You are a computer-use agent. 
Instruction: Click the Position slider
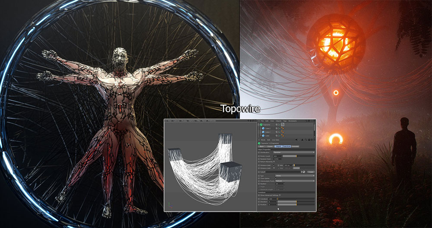point(296,205)
